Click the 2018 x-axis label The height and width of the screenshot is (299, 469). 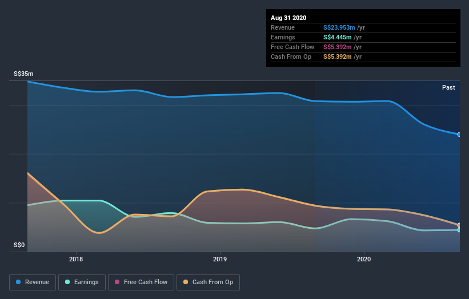pos(76,259)
